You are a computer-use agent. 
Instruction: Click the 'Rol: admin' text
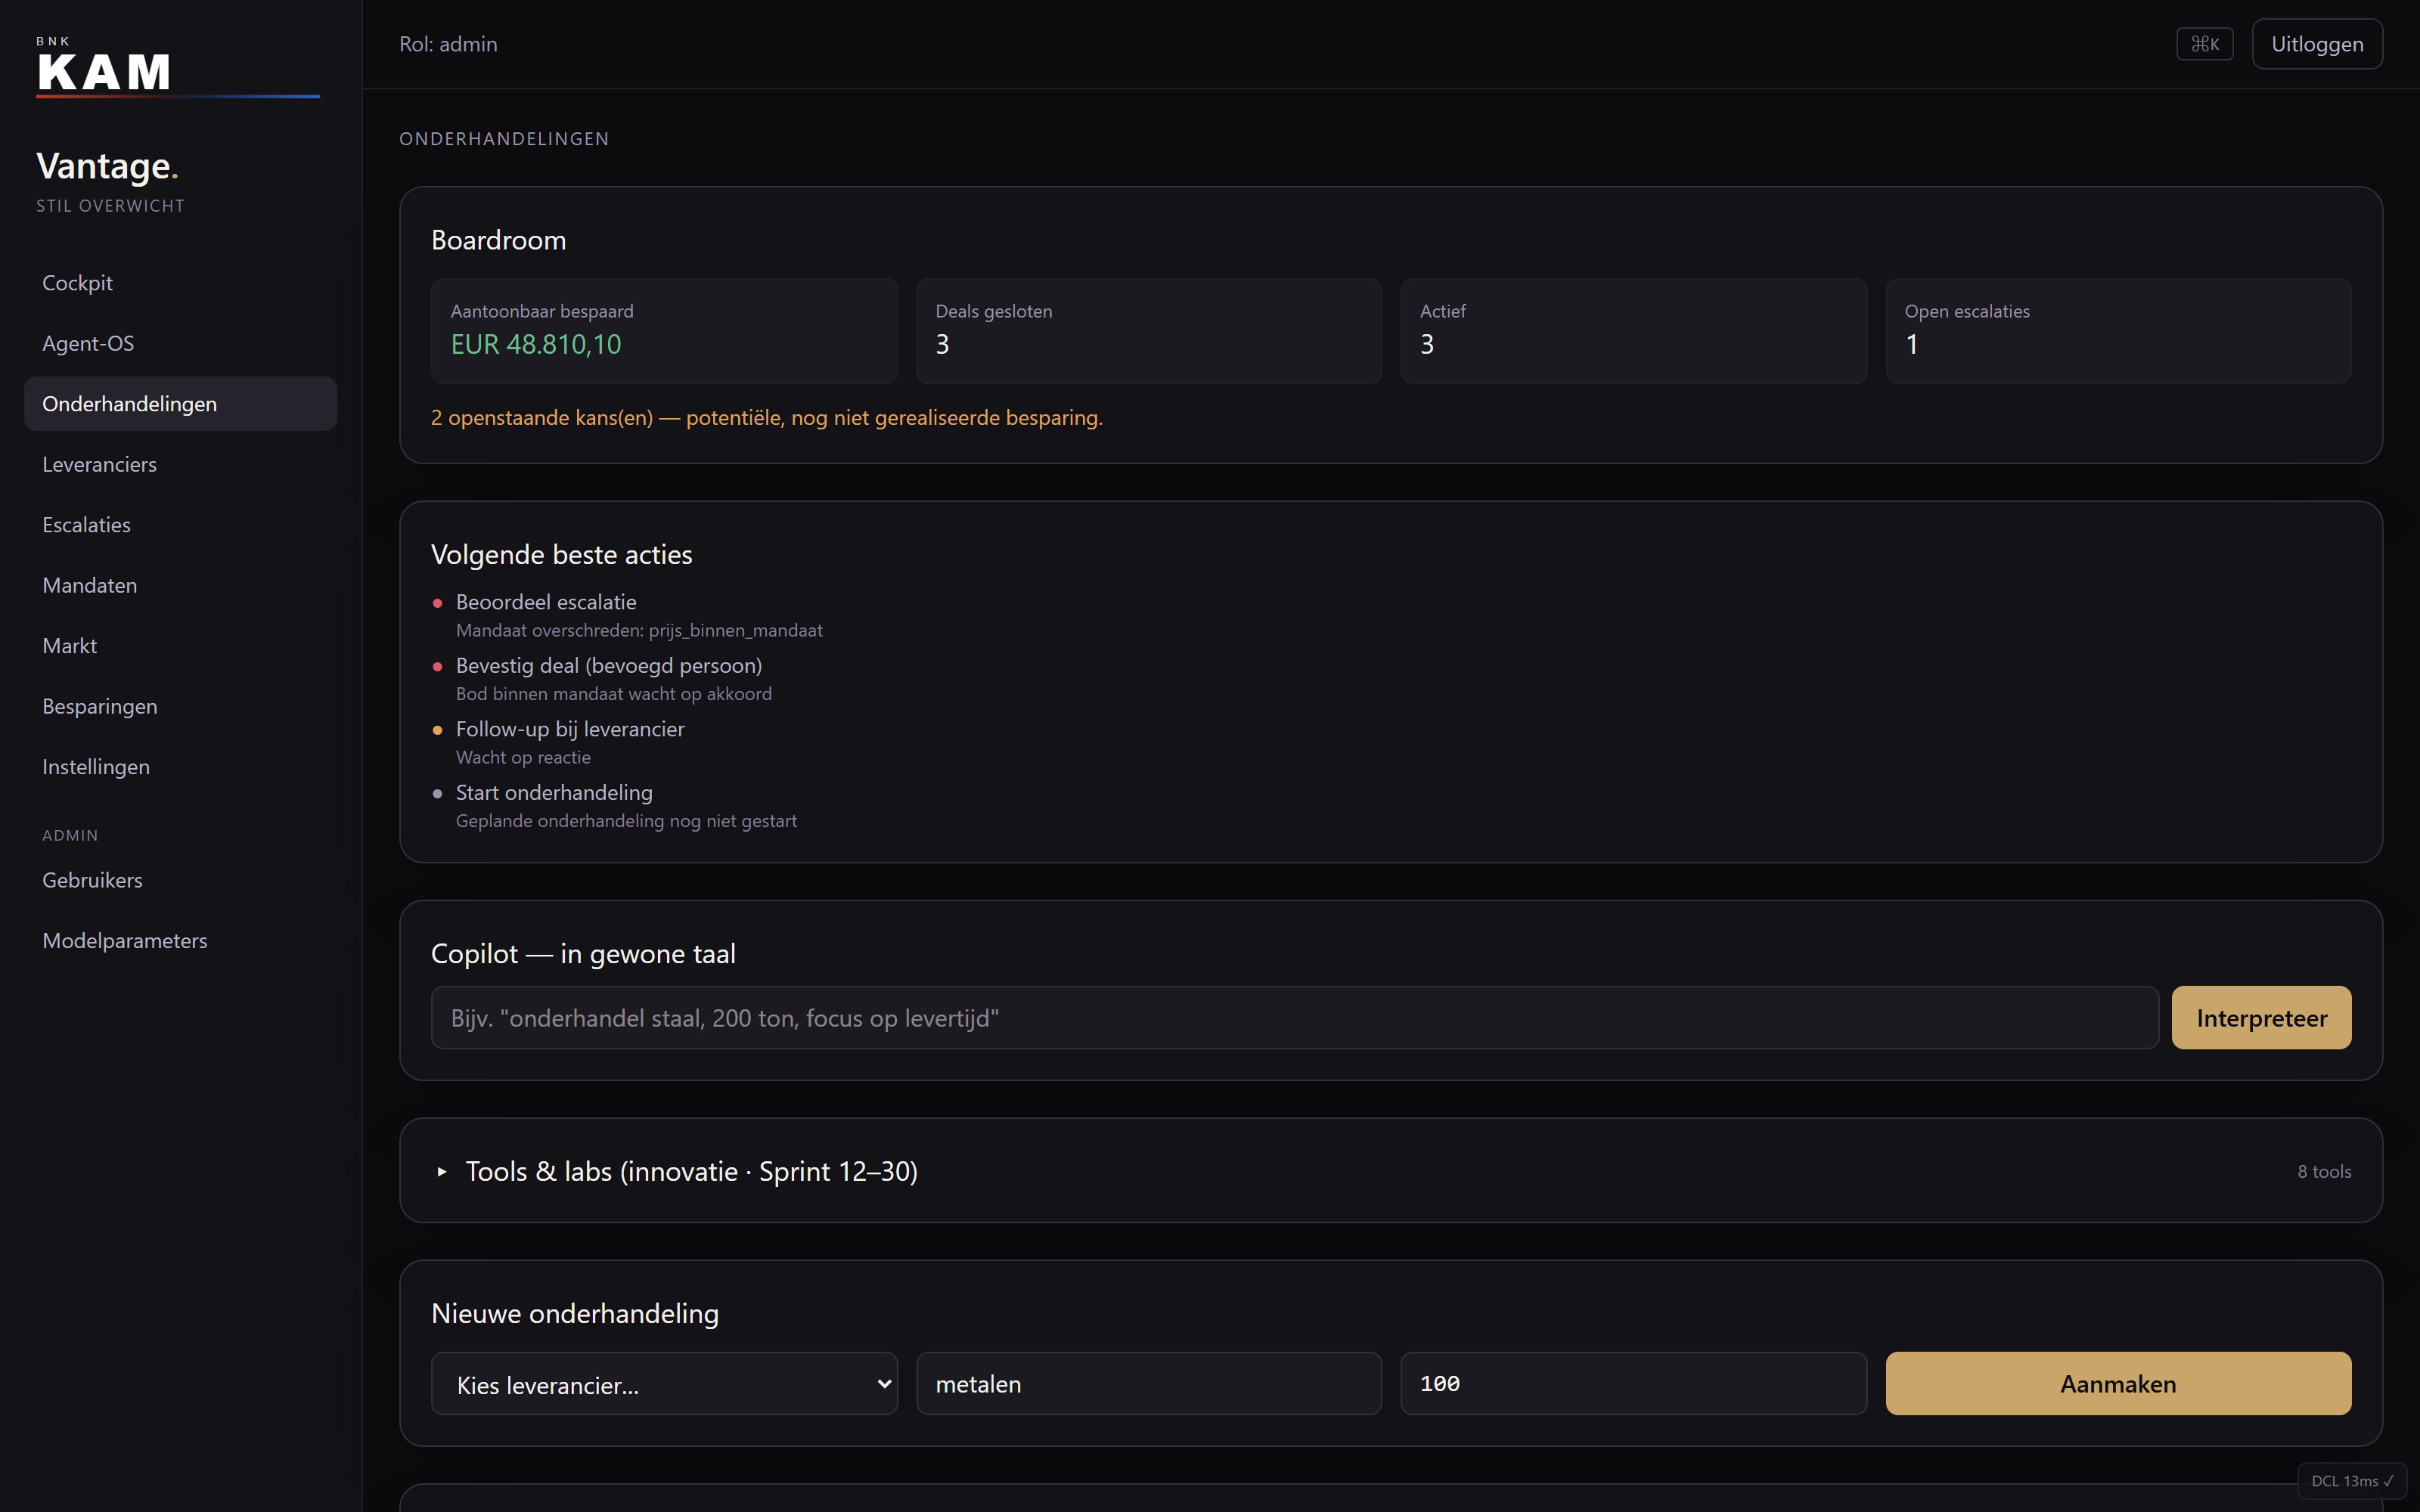point(448,44)
